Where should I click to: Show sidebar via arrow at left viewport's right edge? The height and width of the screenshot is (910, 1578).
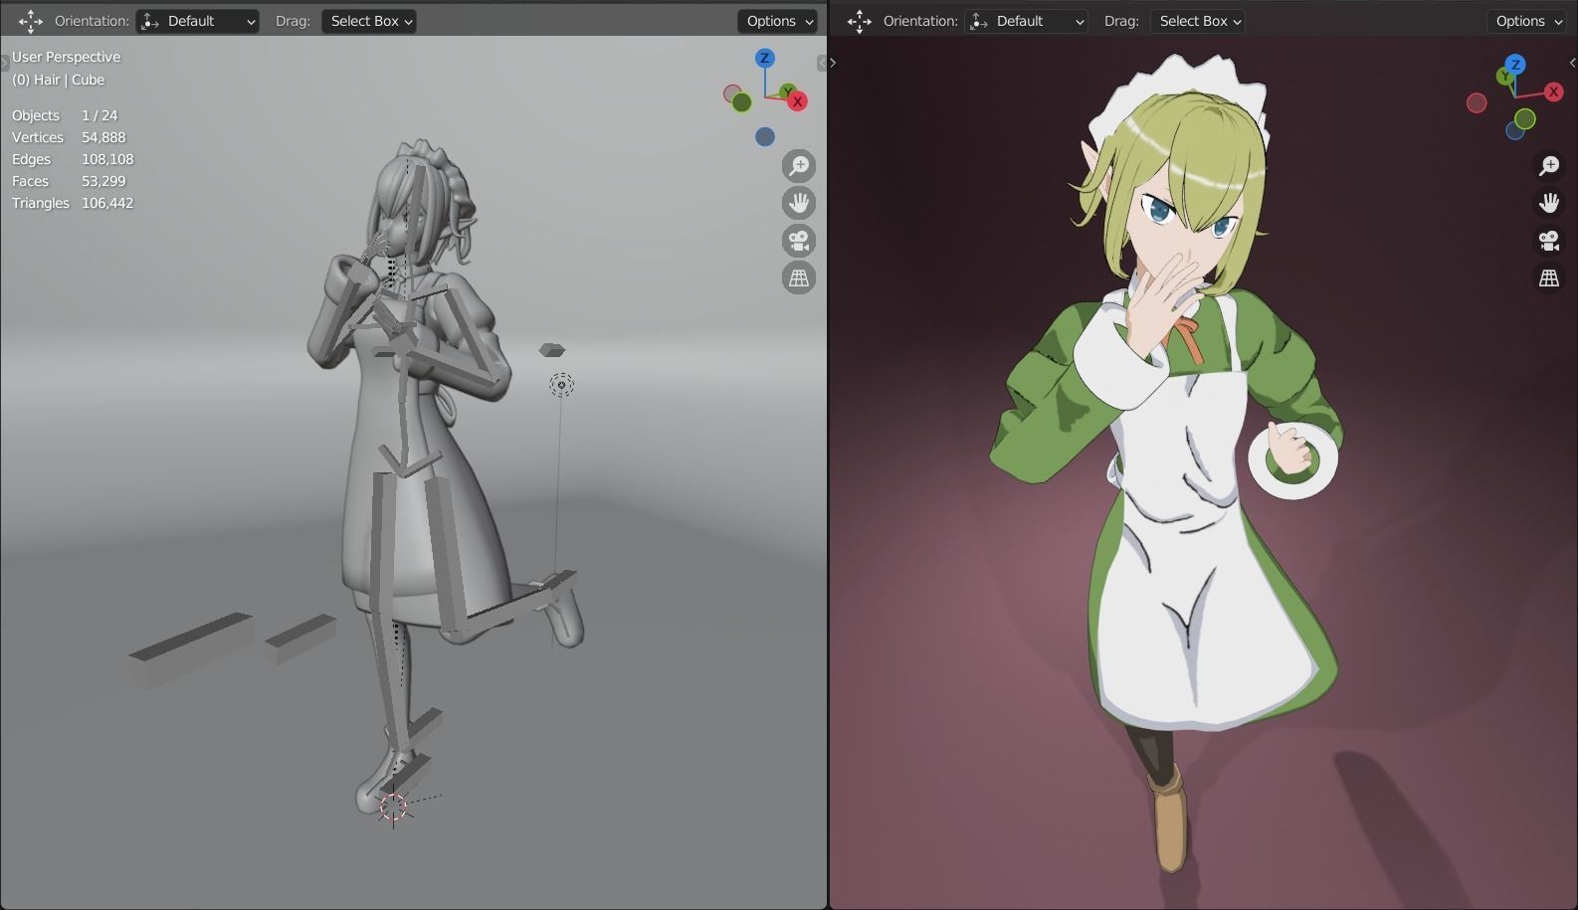click(x=822, y=63)
